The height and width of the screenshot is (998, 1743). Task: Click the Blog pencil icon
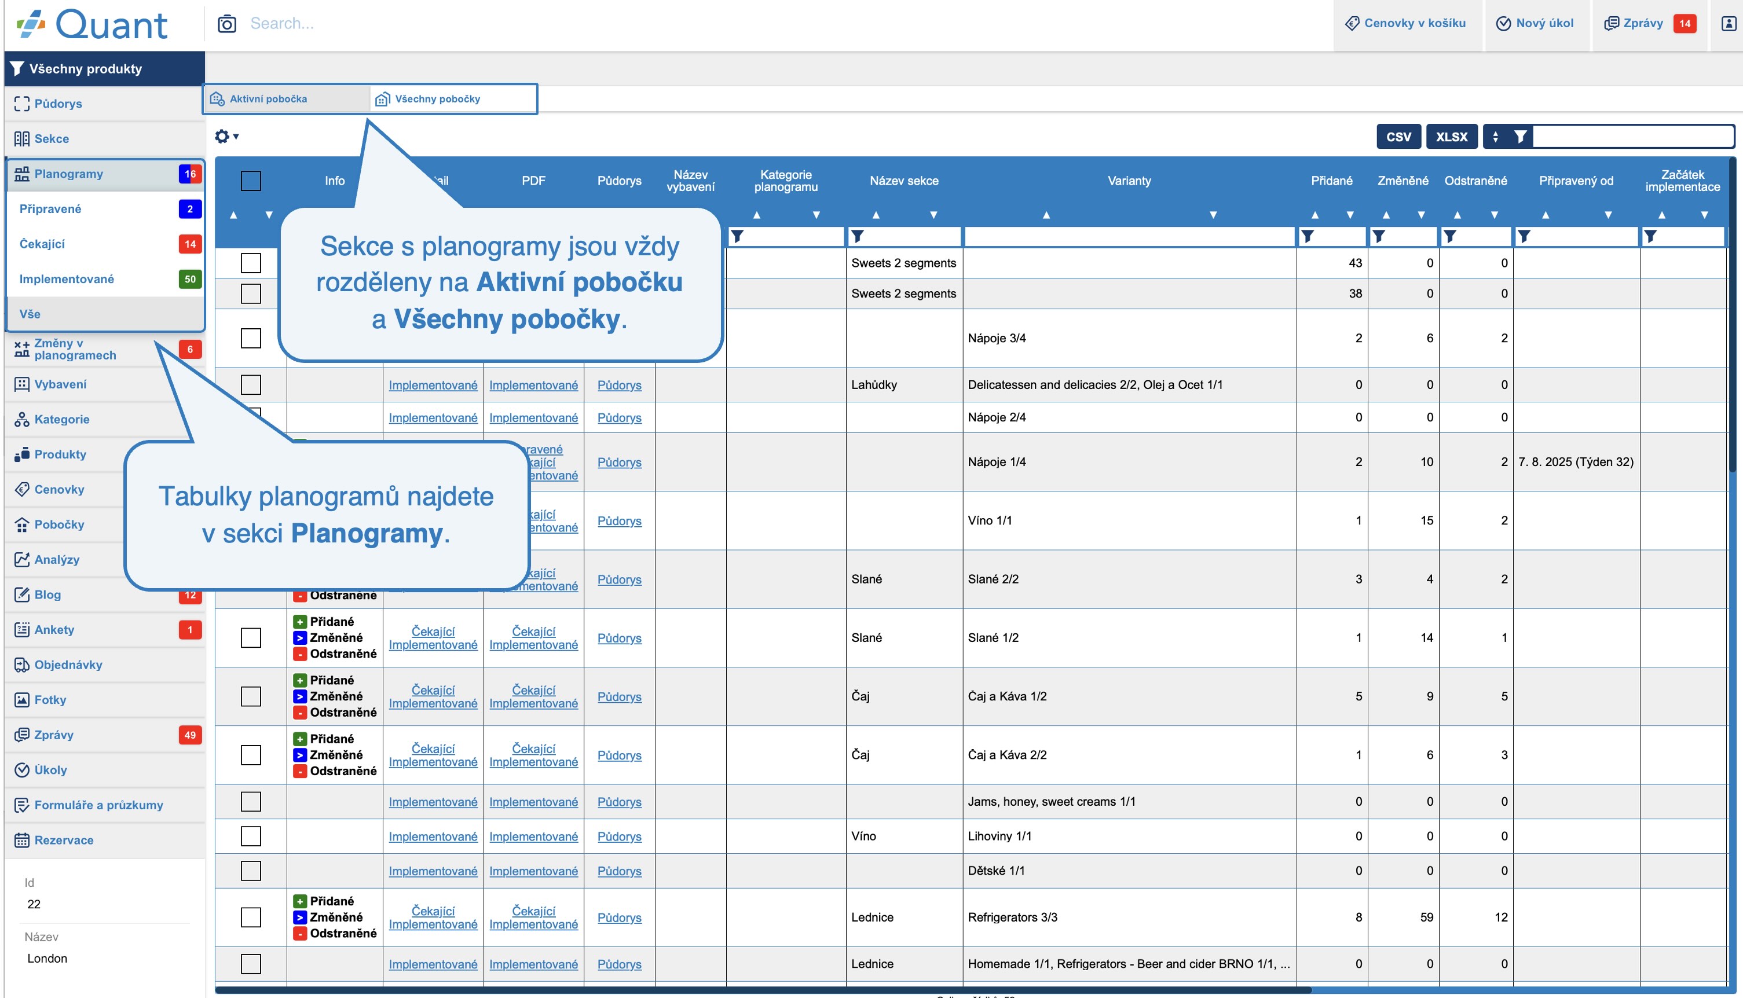click(22, 595)
